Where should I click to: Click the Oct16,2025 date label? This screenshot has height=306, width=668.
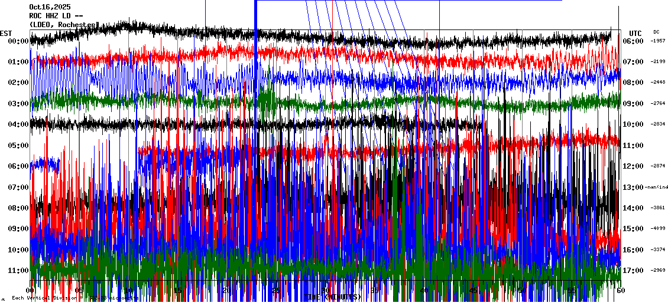(x=50, y=7)
